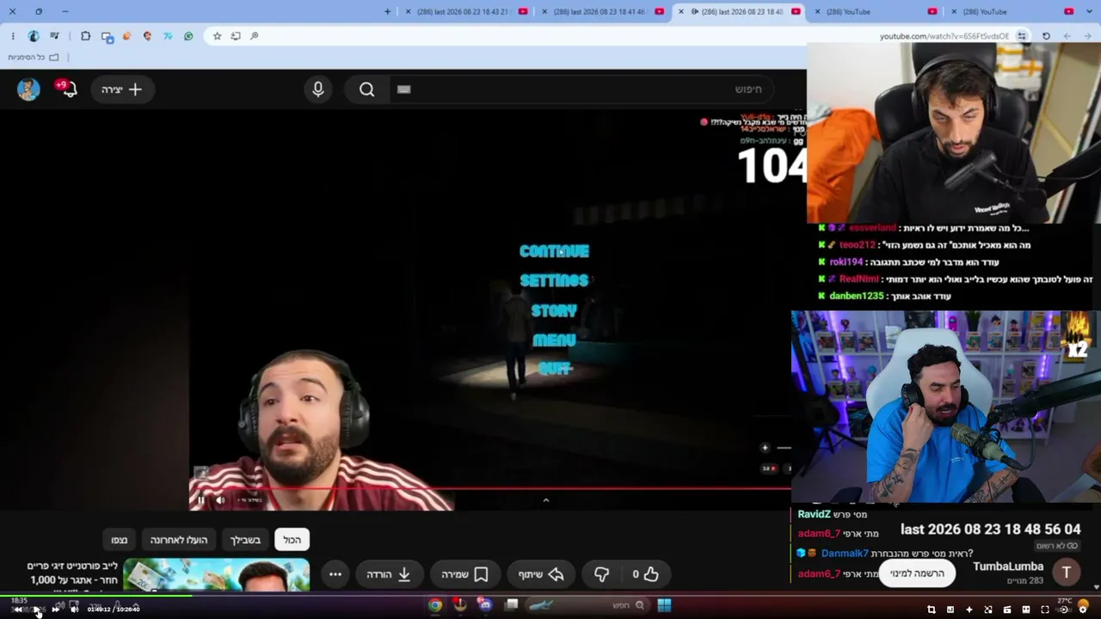This screenshot has height=619, width=1101.
Task: Reload the YouTube page
Action: point(1046,36)
